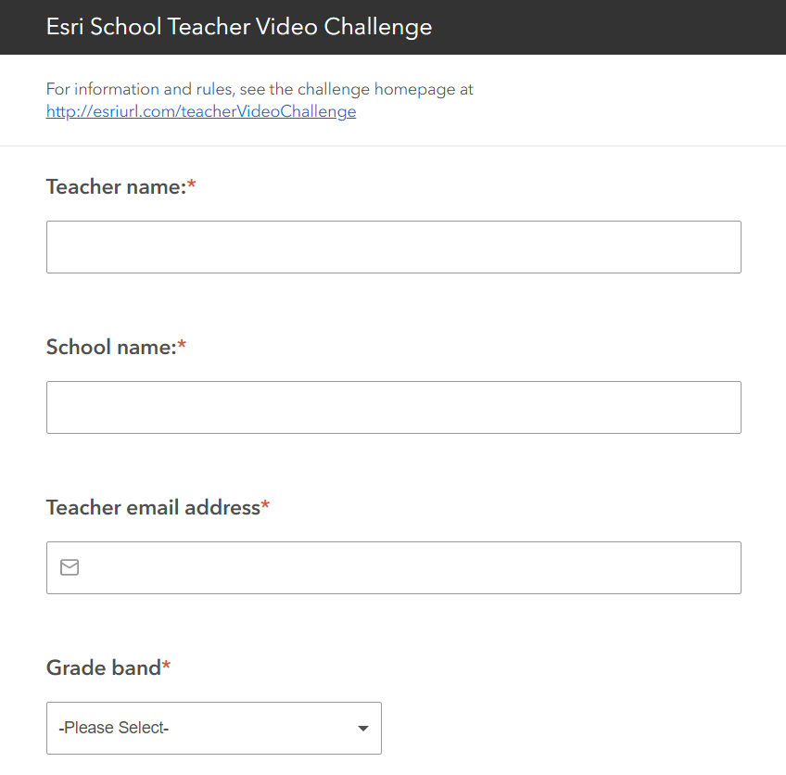Click the divider line under the challenge link
Viewport: 786px width, 775px height.
(393, 146)
